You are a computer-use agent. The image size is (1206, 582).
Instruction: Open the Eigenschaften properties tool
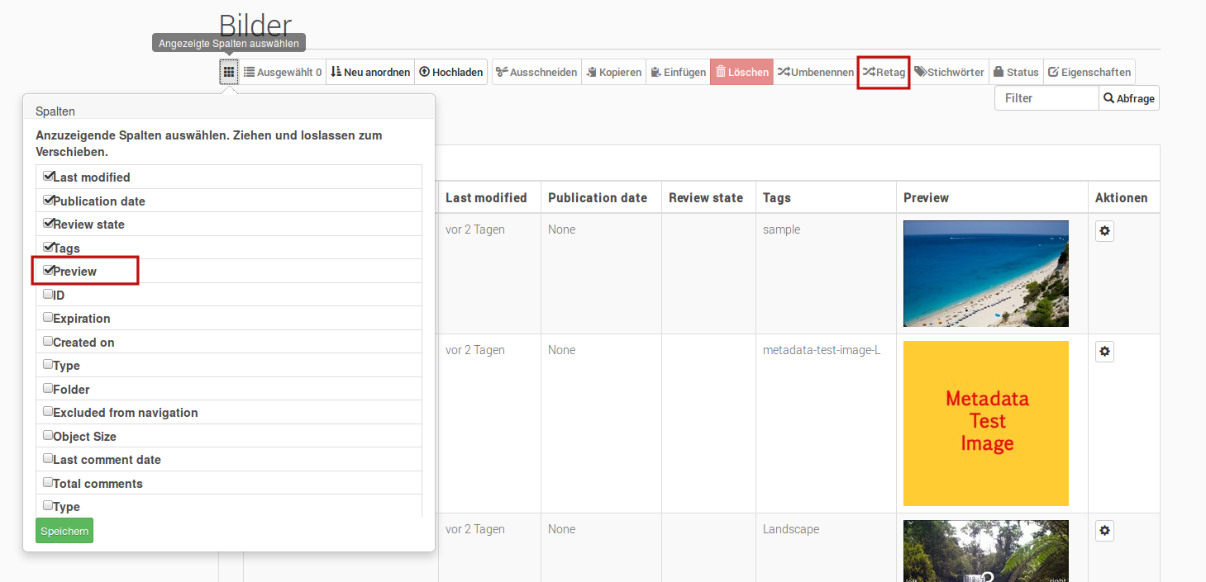click(x=1089, y=71)
